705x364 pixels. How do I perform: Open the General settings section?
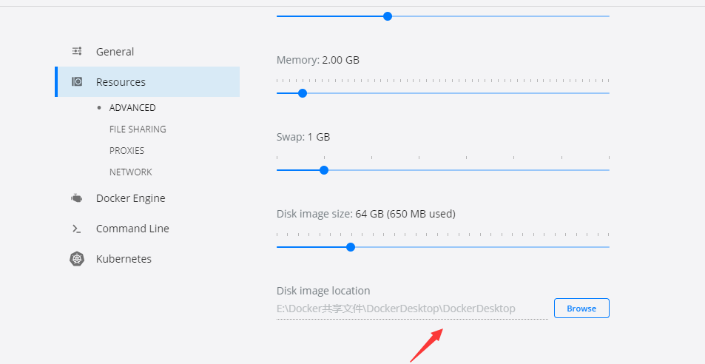tap(115, 52)
